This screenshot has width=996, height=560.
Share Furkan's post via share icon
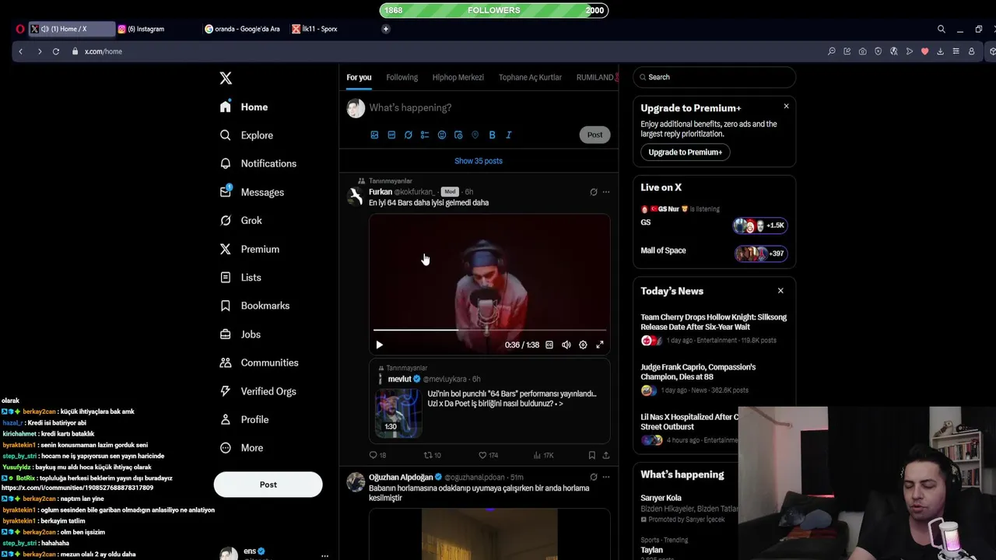[x=606, y=455]
